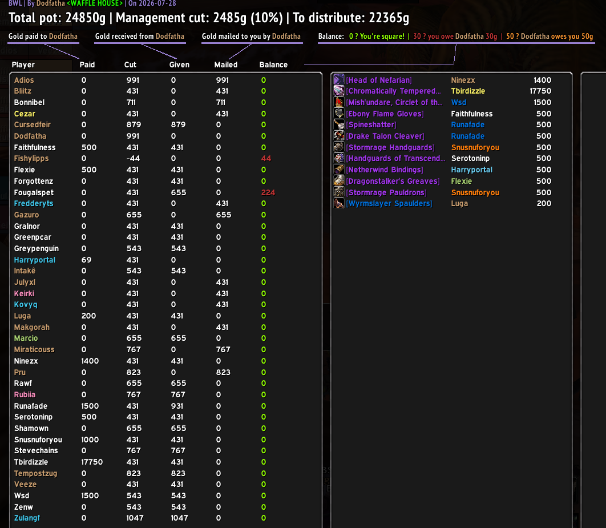Open the [Wyrmslayer Spaulders] item link
Viewport: 606px width, 528px height.
click(x=389, y=204)
